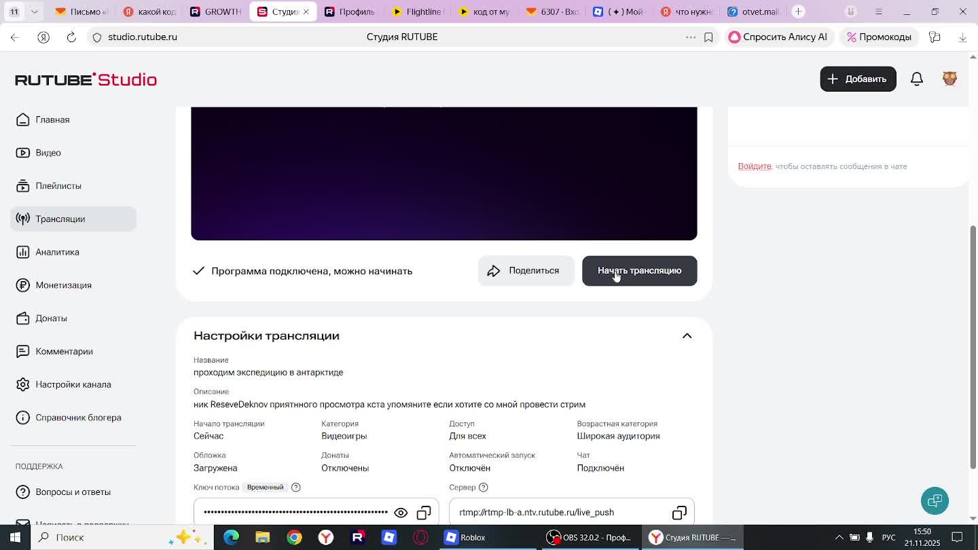978x550 pixels.
Task: Close the Студия tab
Action: (x=306, y=12)
